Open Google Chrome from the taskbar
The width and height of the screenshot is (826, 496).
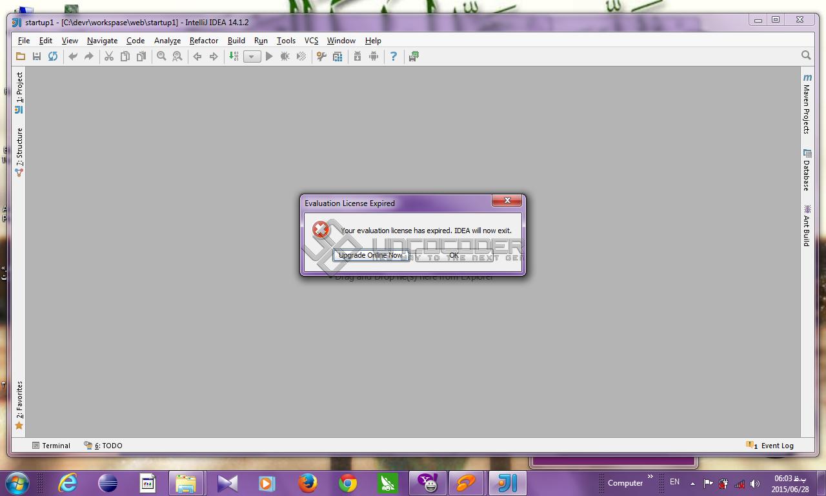click(x=348, y=483)
